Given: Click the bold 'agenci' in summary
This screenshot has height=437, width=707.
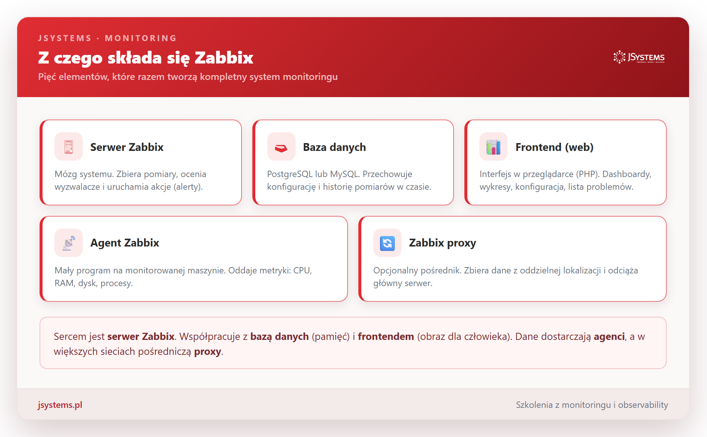Looking at the screenshot, I should click(609, 337).
